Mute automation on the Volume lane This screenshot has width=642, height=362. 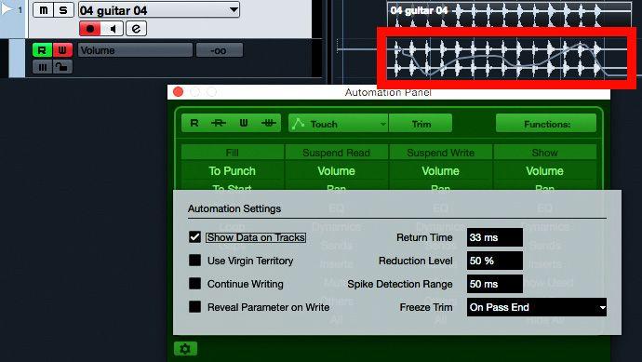[x=42, y=67]
